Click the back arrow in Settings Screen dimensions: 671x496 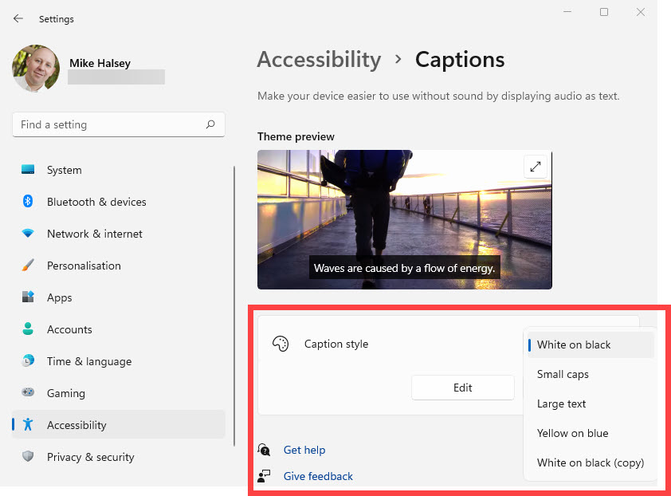tap(18, 18)
